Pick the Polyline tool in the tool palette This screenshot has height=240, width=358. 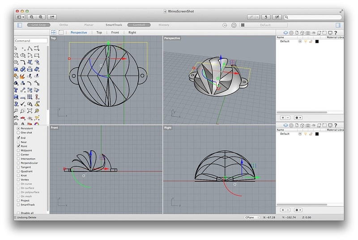(x=30, y=48)
